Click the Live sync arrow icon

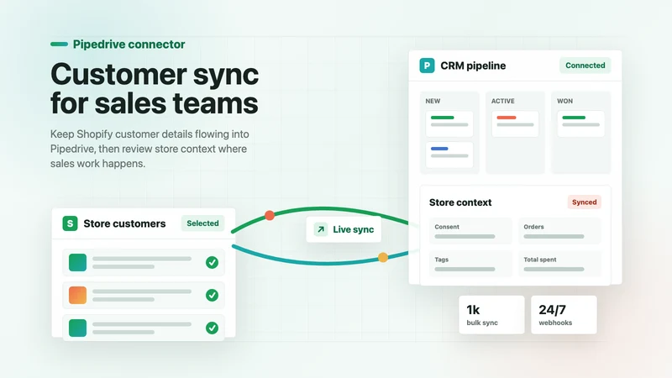coord(321,229)
